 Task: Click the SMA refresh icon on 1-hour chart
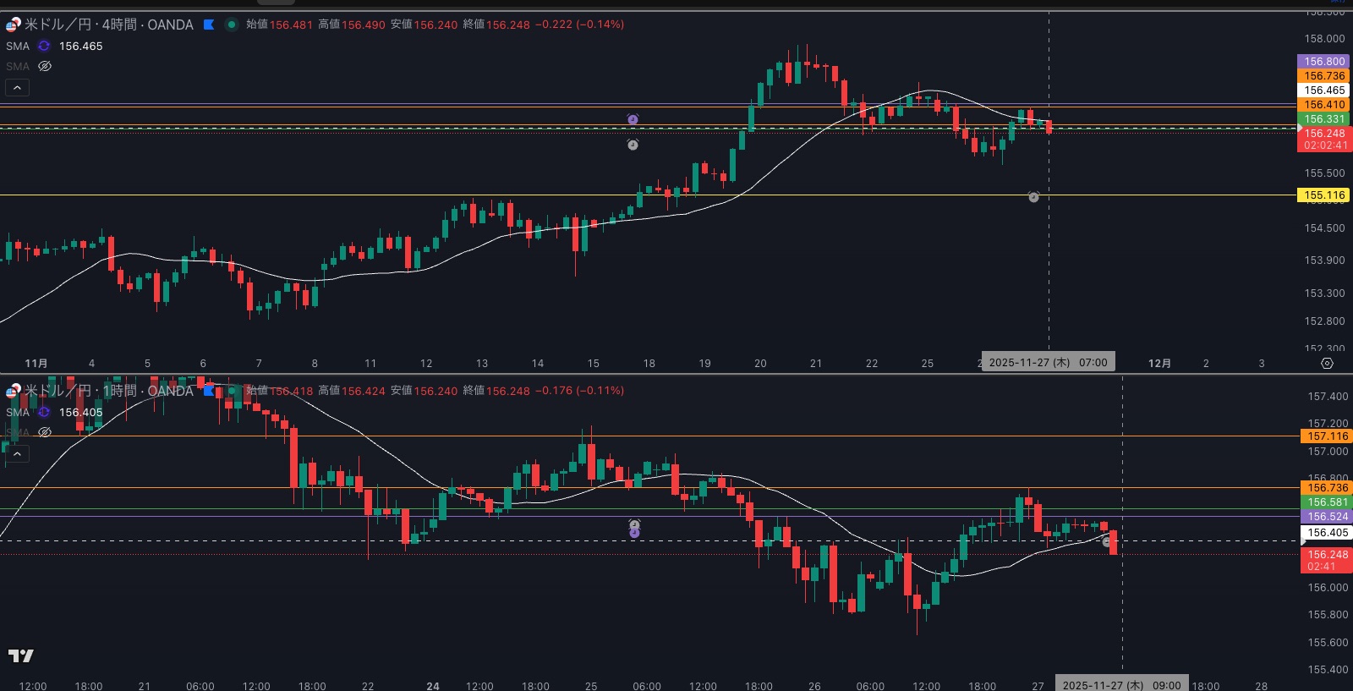coord(44,412)
